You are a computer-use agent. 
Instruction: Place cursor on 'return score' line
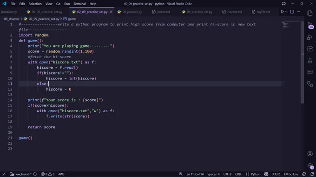tap(41, 127)
